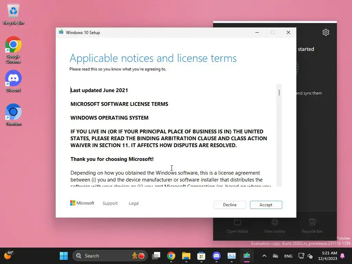Screen dimensions: 352x264
Task: Open Chrome from the taskbar
Action: (171, 256)
